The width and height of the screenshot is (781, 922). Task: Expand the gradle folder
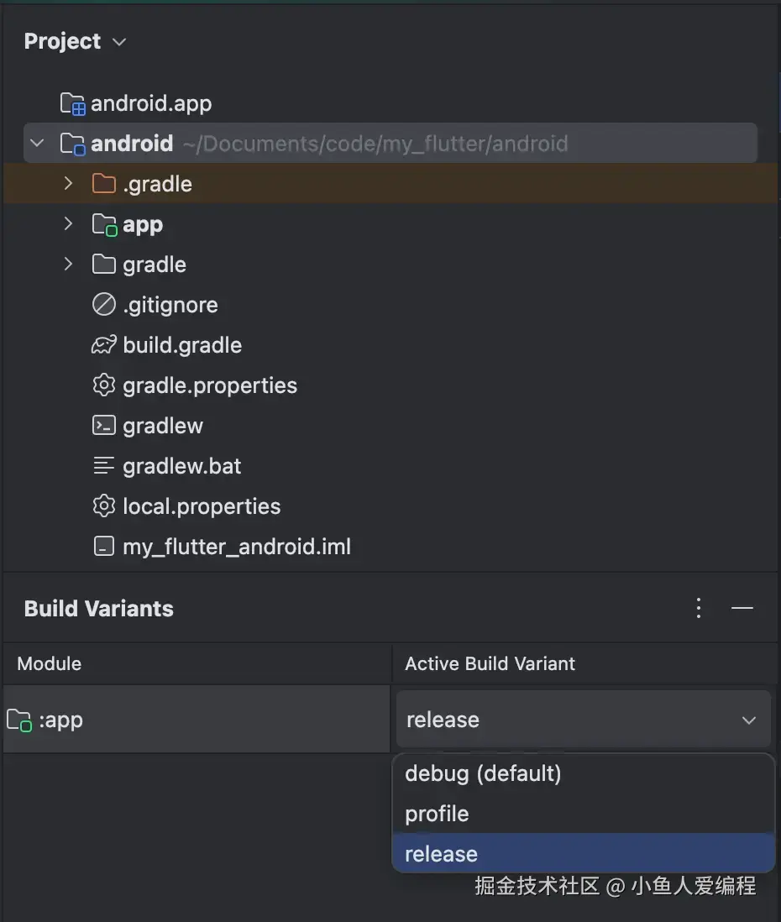tap(69, 265)
